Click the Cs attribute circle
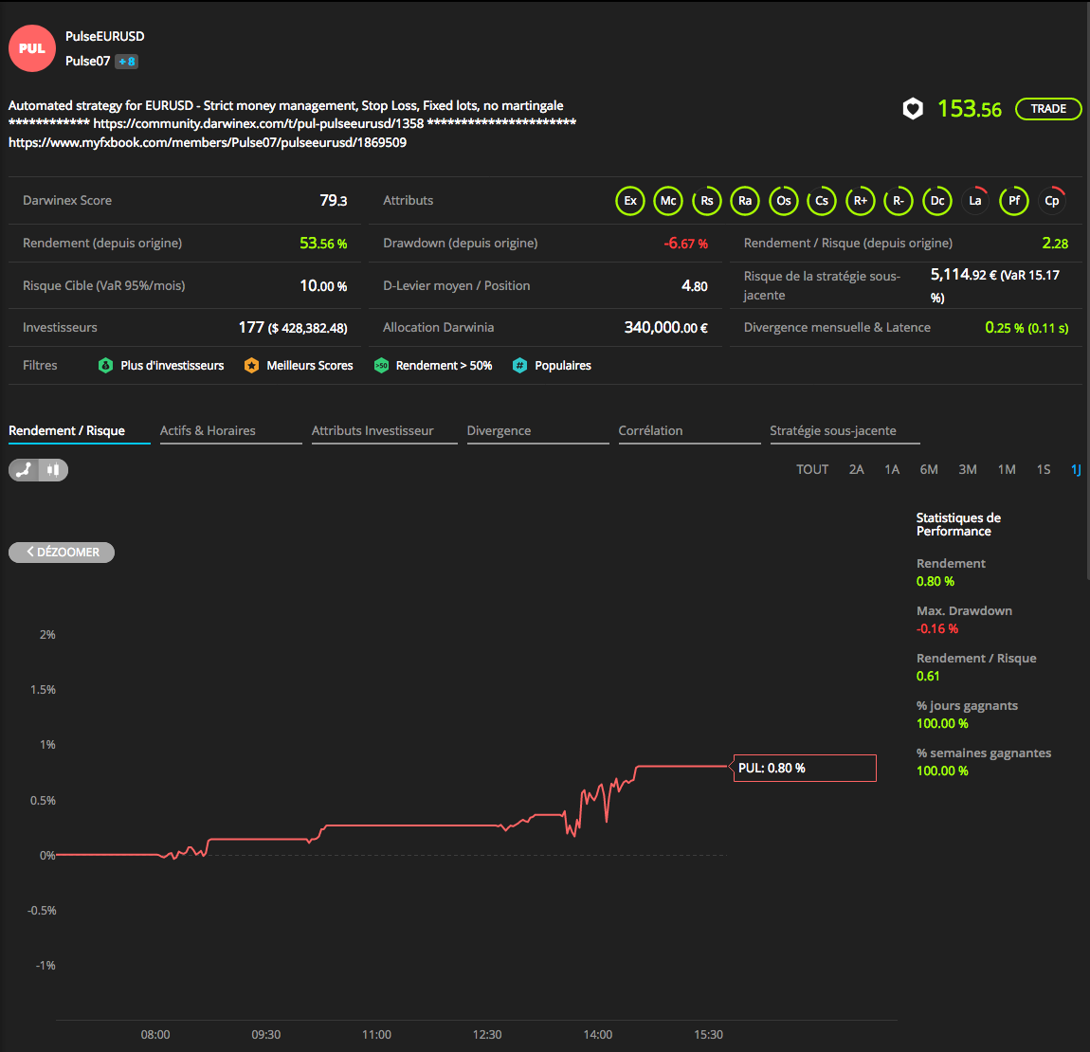This screenshot has width=1090, height=1052. (822, 201)
